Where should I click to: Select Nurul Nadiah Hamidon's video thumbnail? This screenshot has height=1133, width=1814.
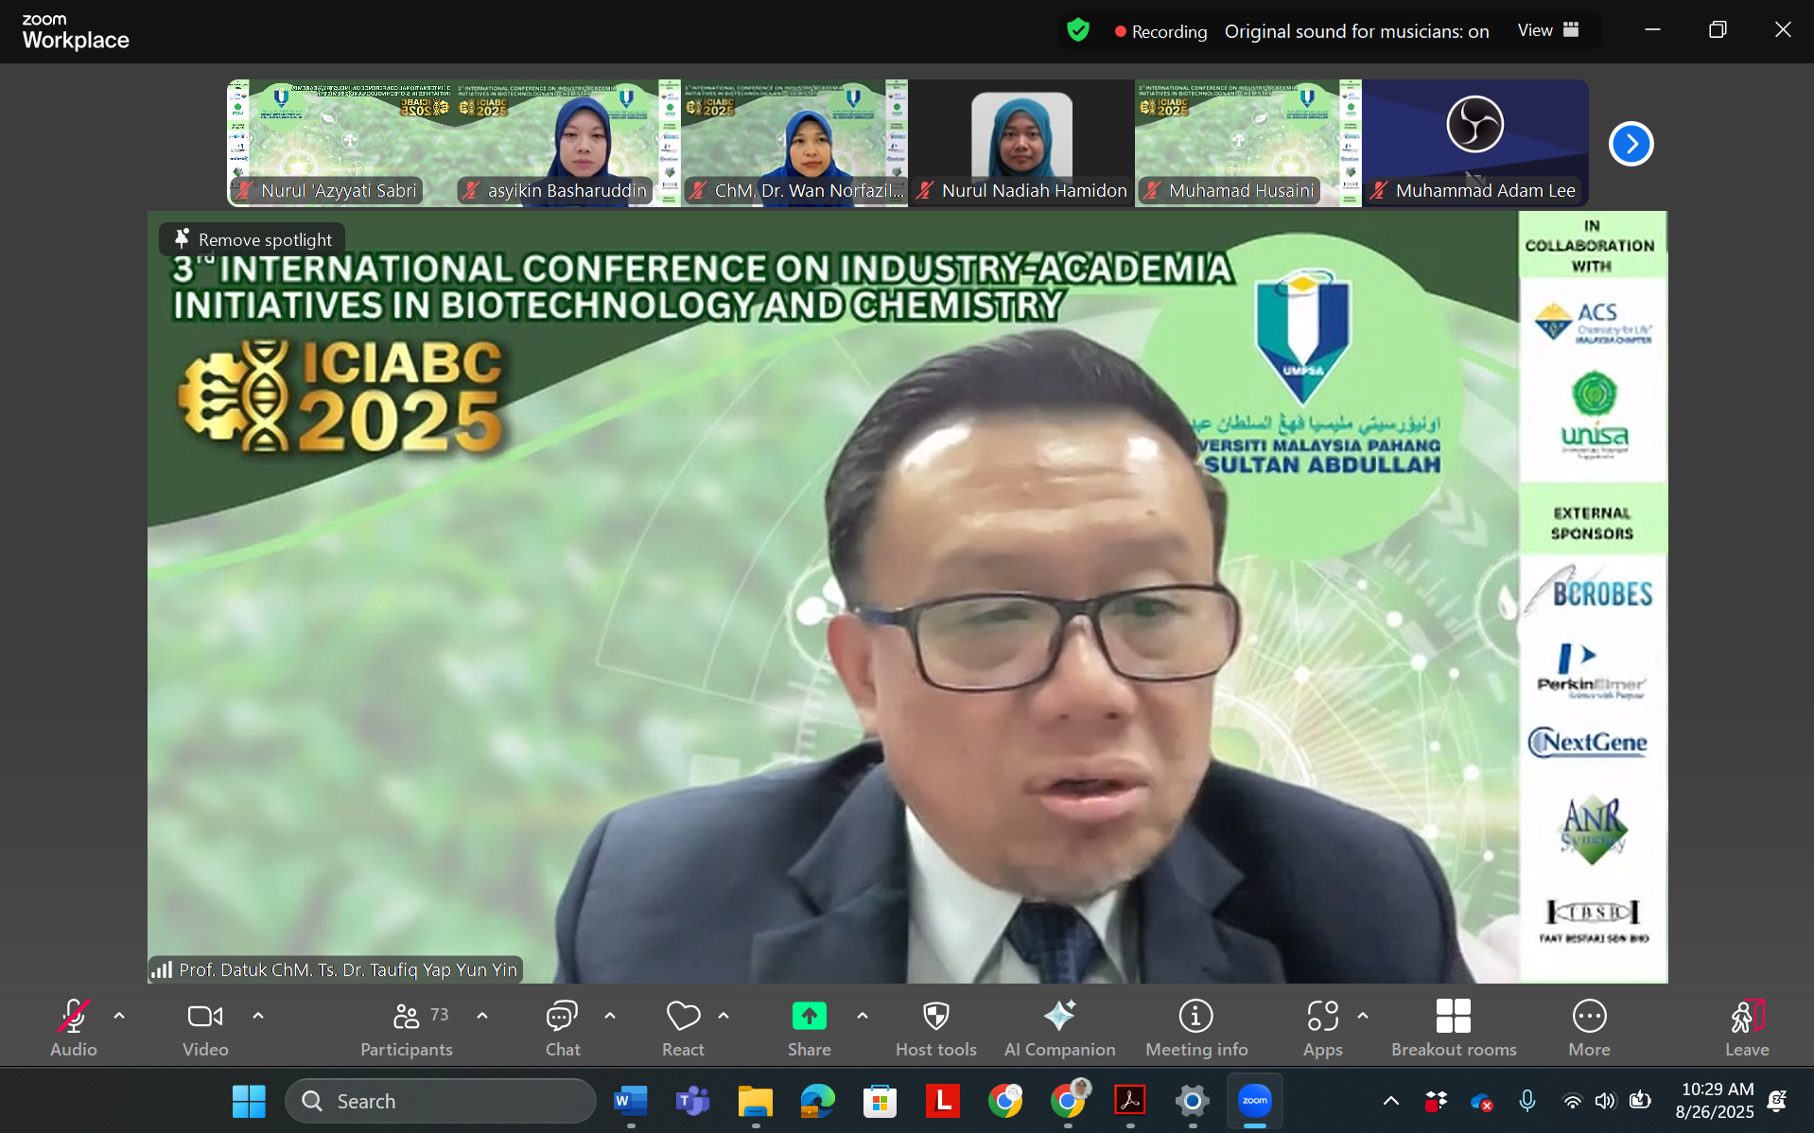click(x=1021, y=142)
